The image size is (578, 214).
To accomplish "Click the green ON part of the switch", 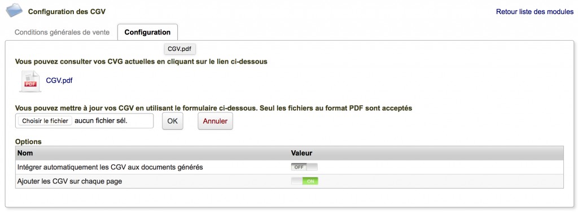I will click(x=310, y=181).
